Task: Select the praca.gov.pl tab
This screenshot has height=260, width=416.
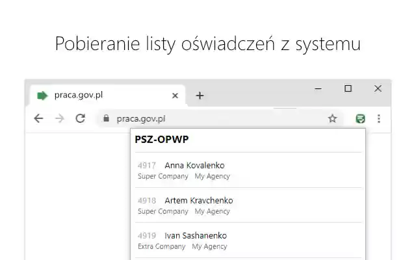Action: click(x=107, y=96)
